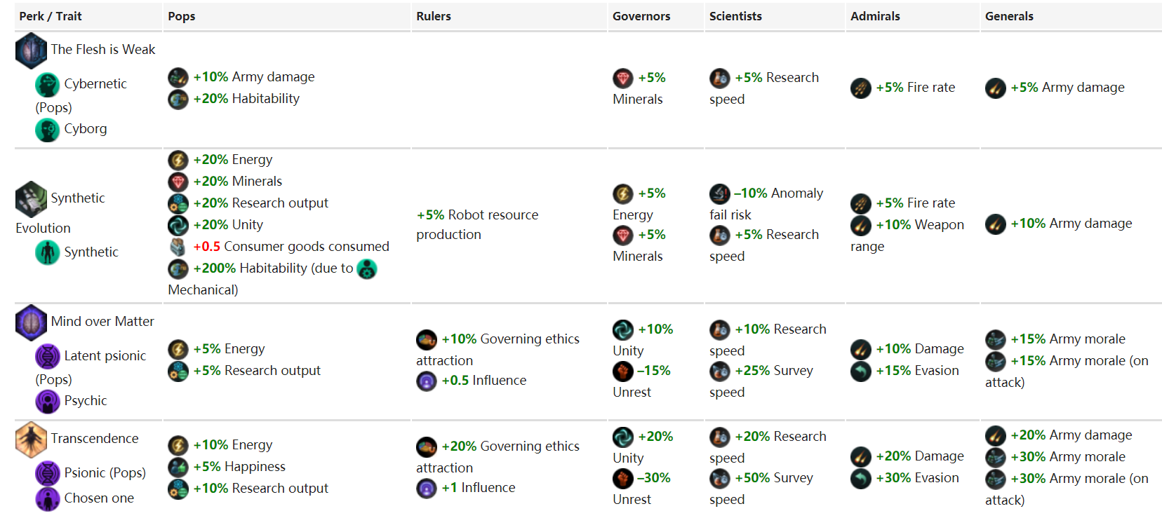Click the +5% Army damage generals text
The image size is (1162, 518).
click(1068, 88)
